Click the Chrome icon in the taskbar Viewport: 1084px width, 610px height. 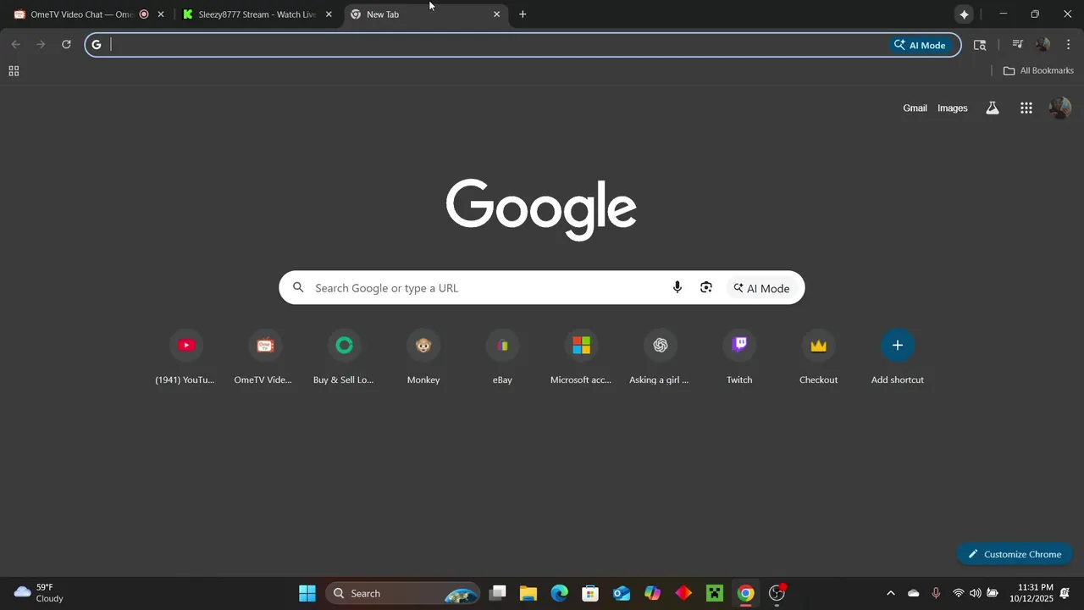click(x=745, y=593)
